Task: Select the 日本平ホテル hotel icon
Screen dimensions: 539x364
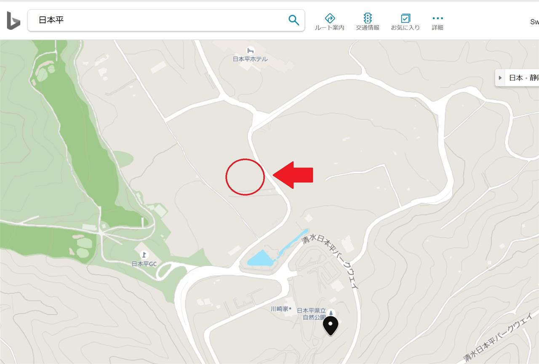Action: pos(251,51)
